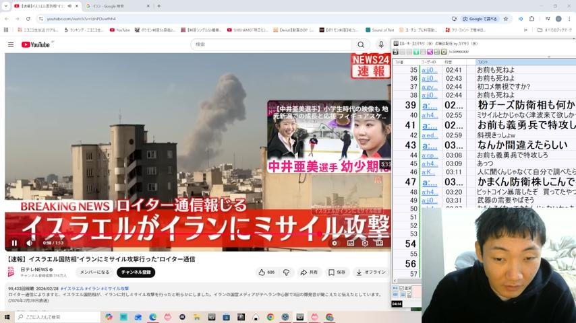The height and width of the screenshot is (323, 576).
Task: Open the 中井亜美選手 suggested video card
Action: coord(328,137)
